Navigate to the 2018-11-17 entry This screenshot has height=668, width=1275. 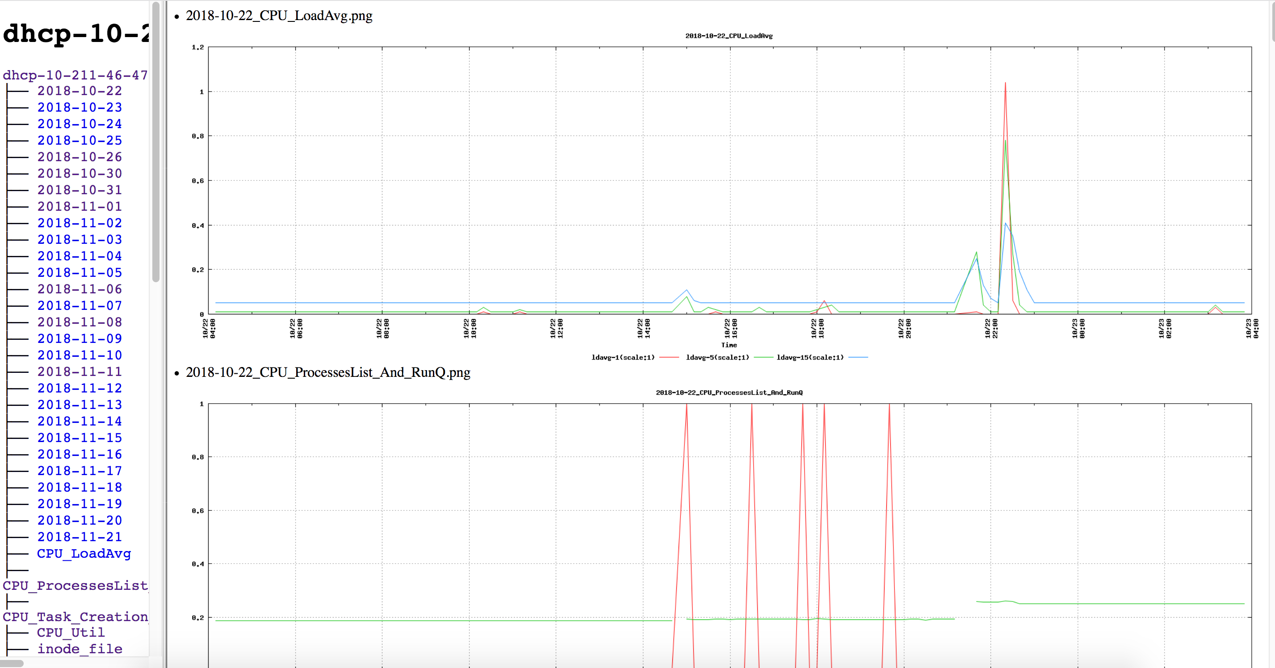79,471
